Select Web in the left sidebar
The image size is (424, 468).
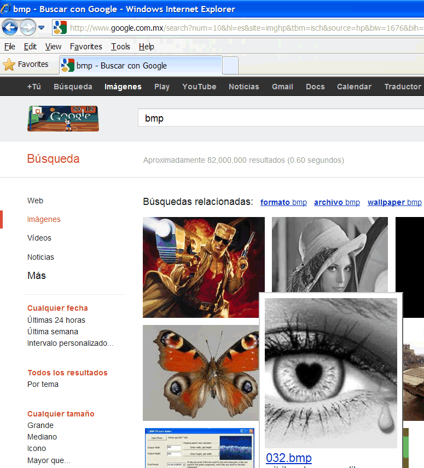[35, 201]
